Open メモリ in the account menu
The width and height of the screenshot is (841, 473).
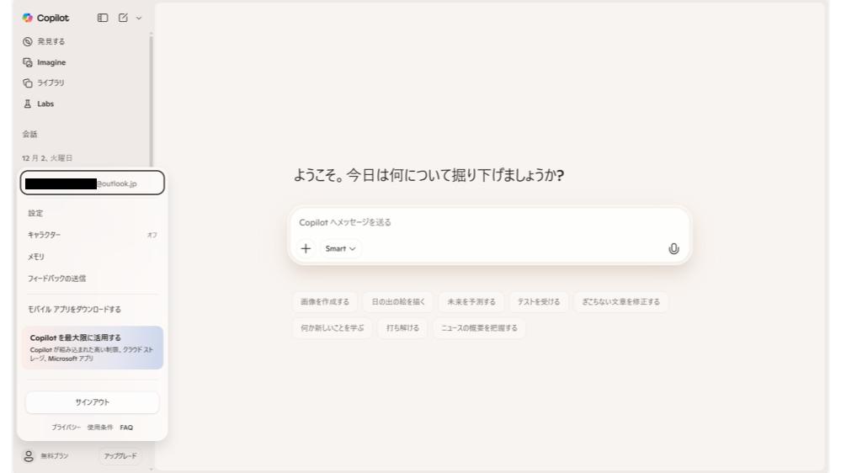tap(93, 257)
